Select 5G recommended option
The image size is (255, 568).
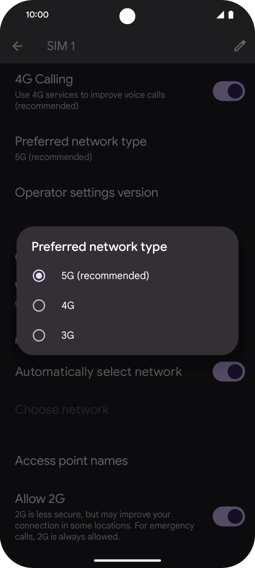click(x=39, y=275)
